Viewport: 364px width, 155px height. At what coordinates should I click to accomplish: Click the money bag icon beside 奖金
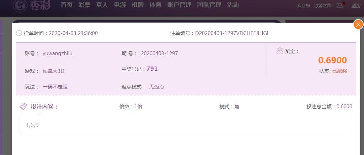click(280, 51)
